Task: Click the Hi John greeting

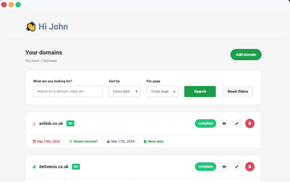Action: pos(53,27)
